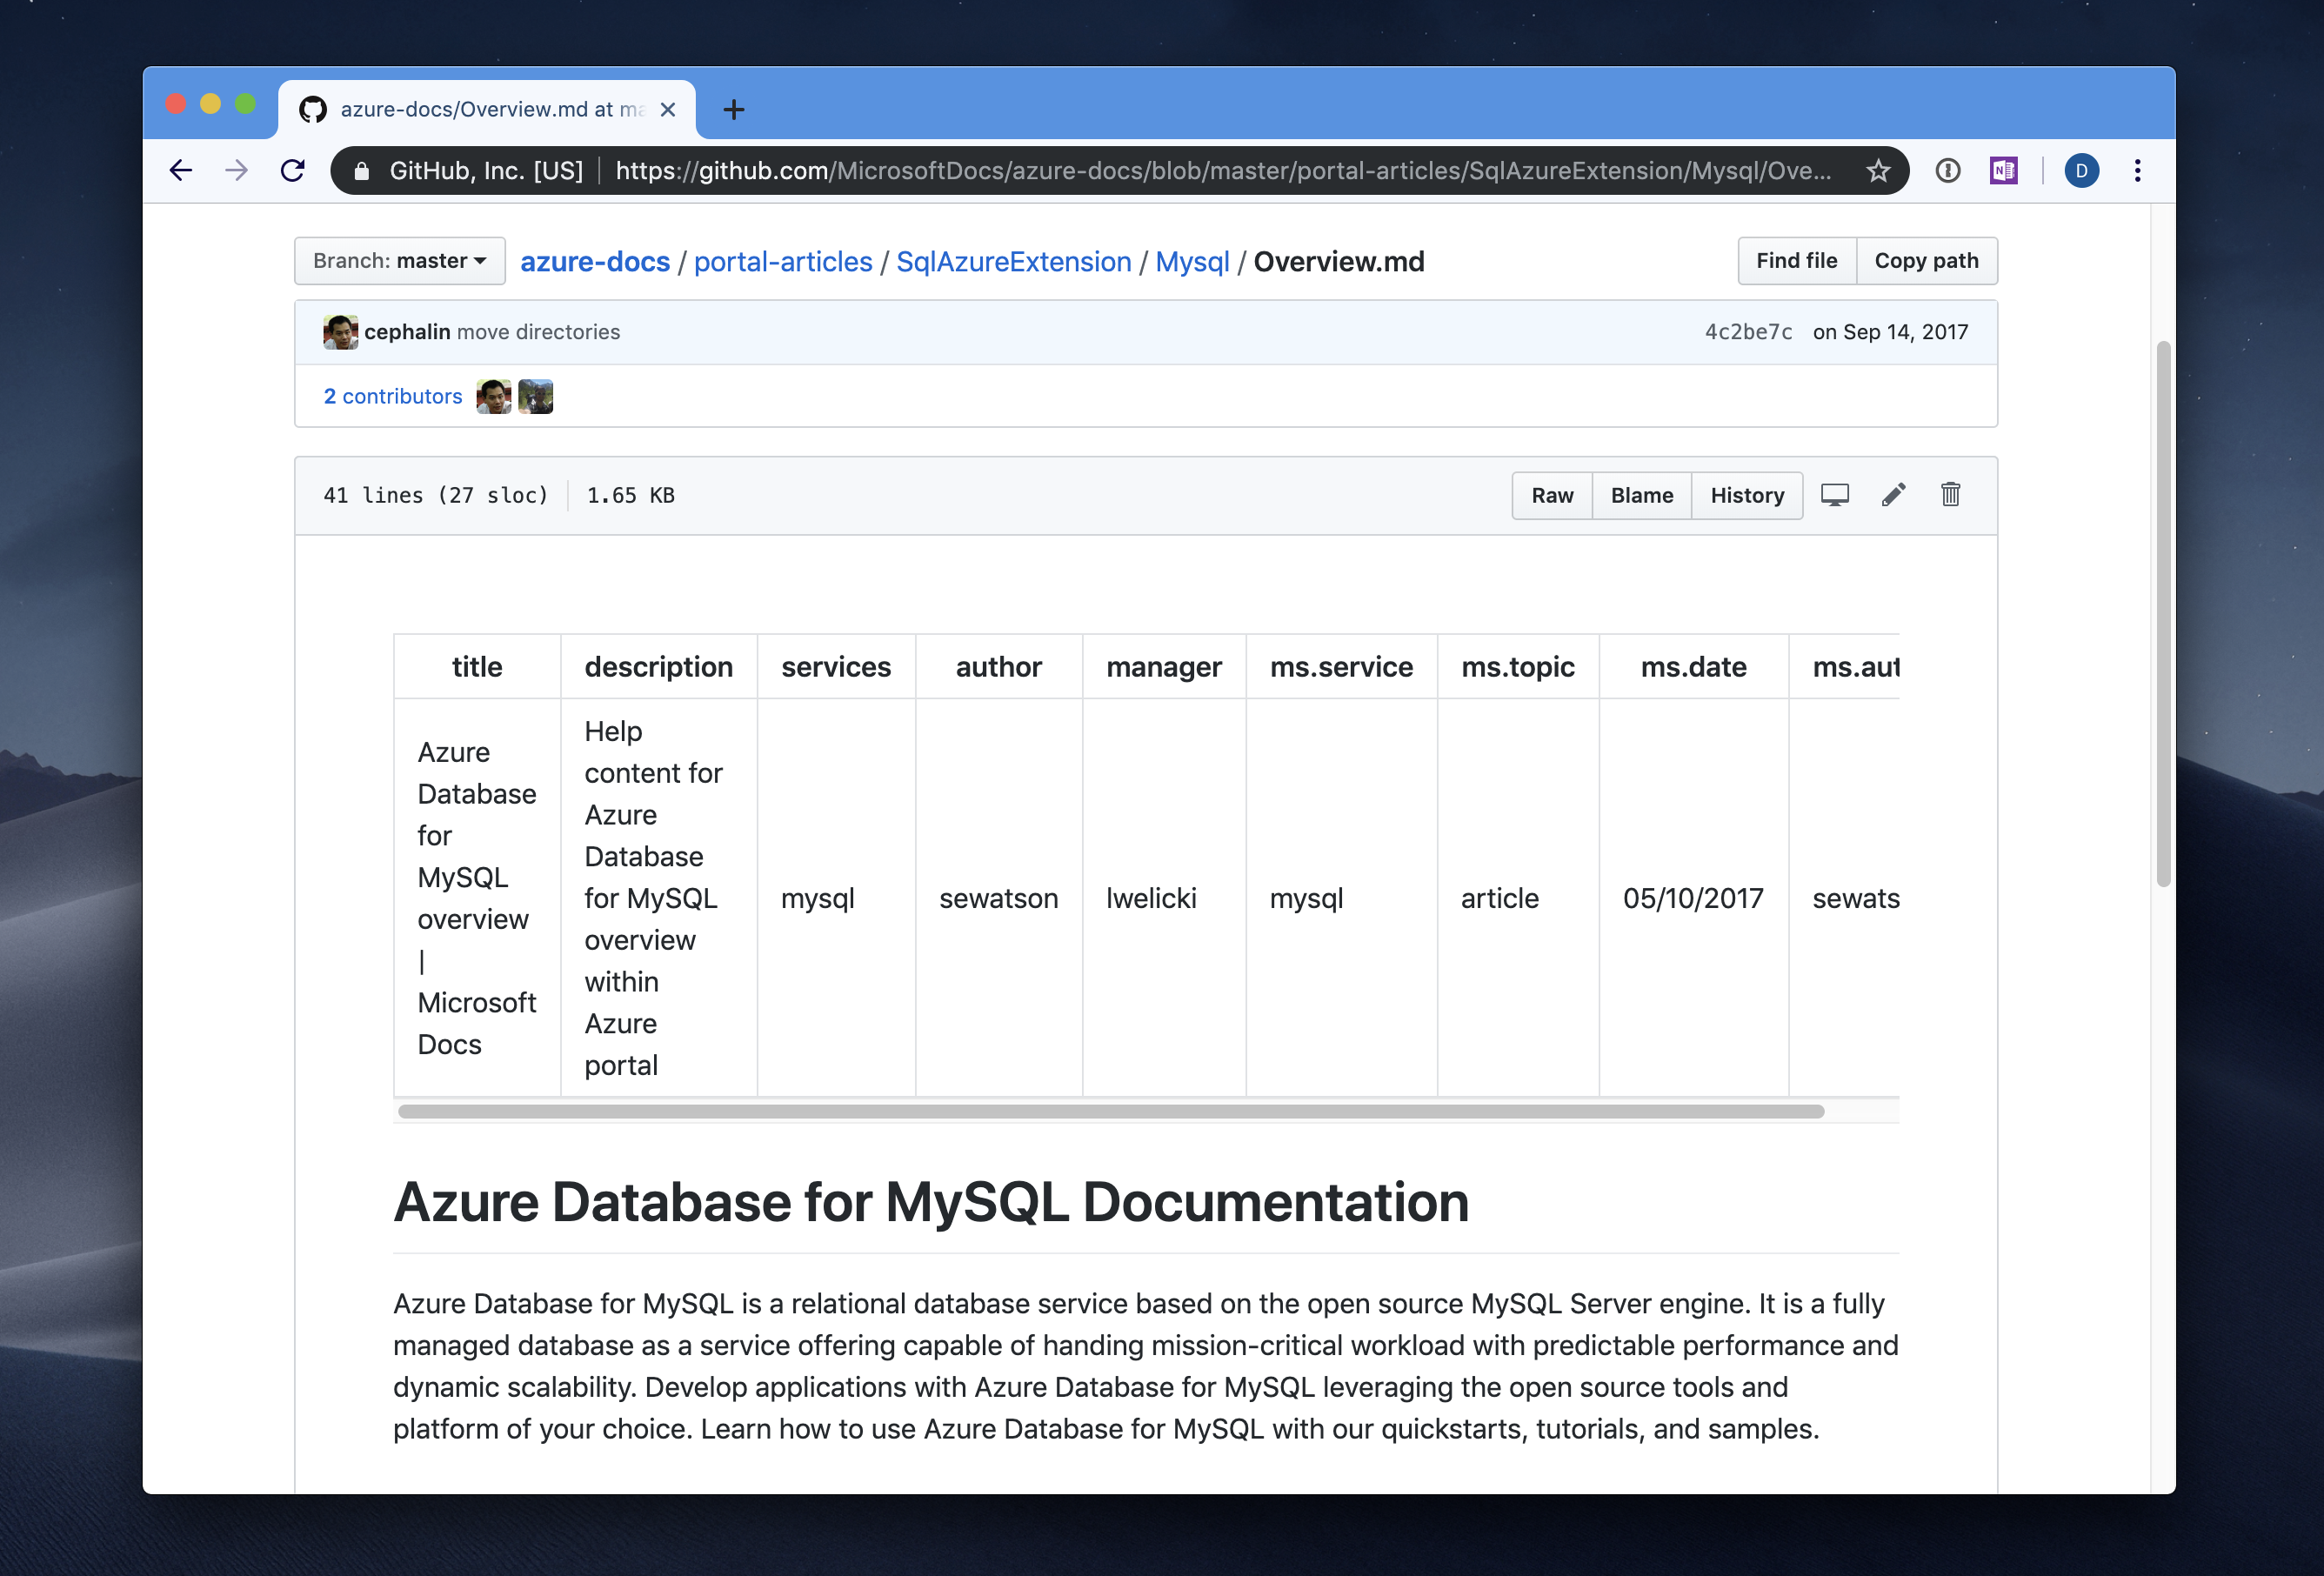Click the Copy path button

pos(1926,261)
